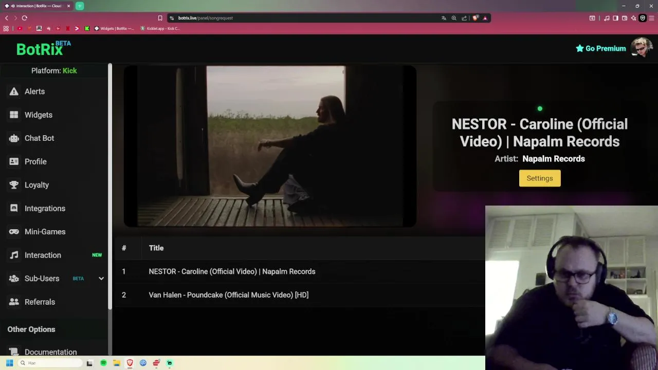This screenshot has height=370, width=658.
Task: Toggle the browser sidebar panel icon
Action: (615, 18)
